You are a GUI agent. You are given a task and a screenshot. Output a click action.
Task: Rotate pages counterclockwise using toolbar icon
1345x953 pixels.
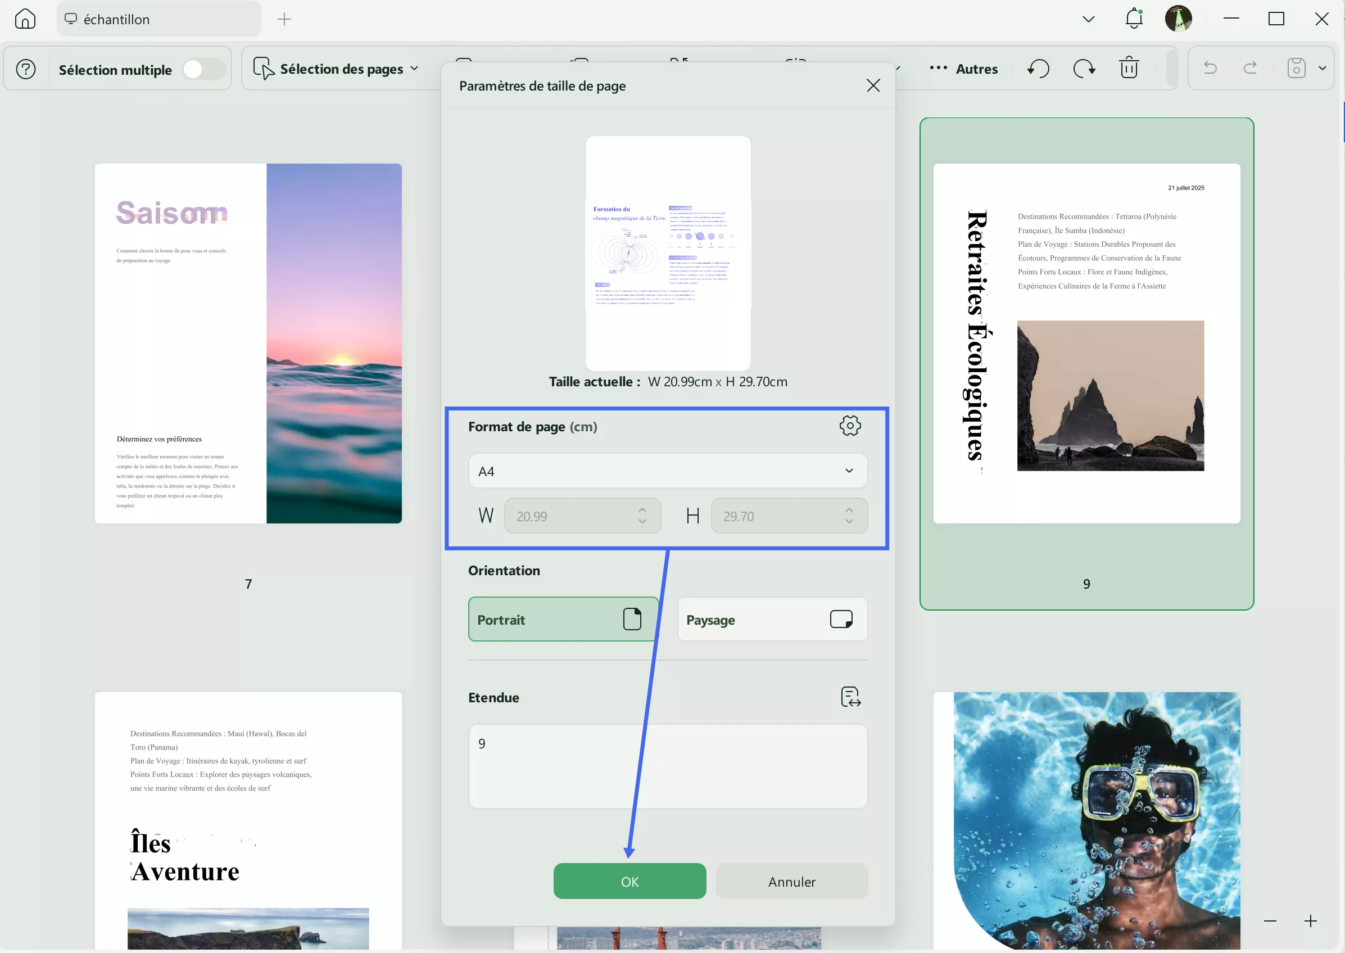click(1038, 69)
